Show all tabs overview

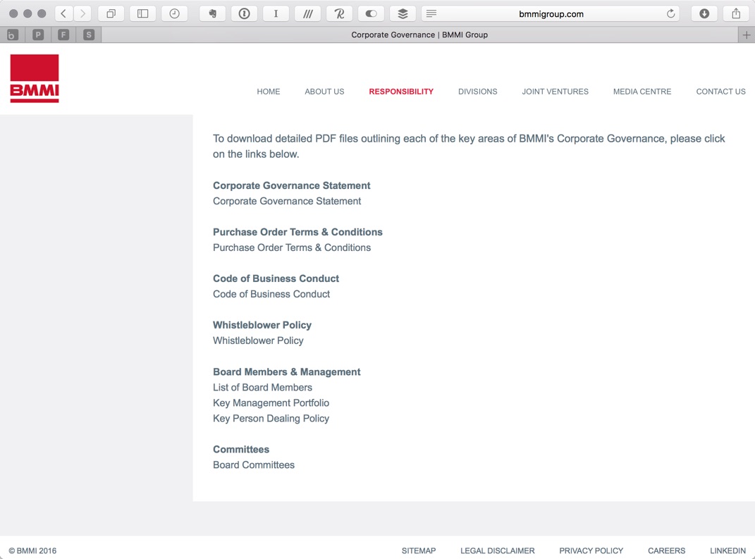point(111,13)
